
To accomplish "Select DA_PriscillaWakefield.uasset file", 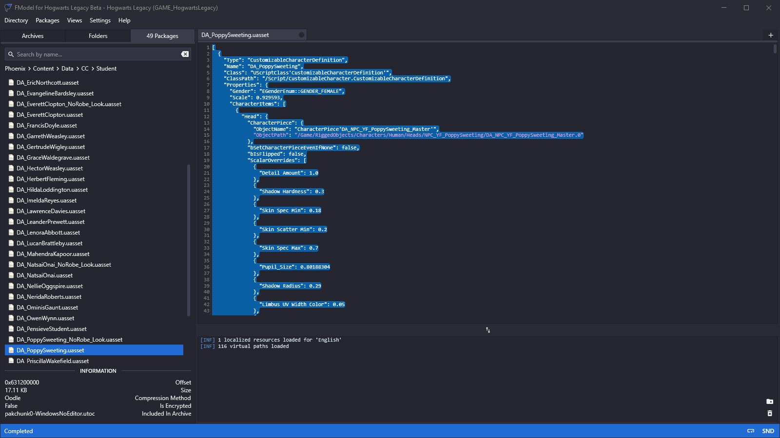I will coord(94,361).
